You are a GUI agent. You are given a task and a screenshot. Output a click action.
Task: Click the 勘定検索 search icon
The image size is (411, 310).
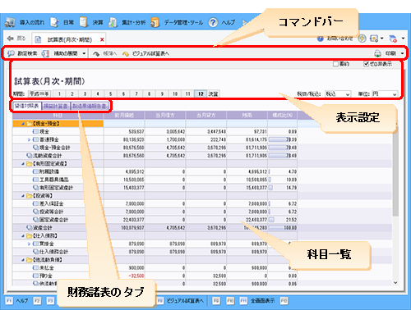(x=11, y=53)
